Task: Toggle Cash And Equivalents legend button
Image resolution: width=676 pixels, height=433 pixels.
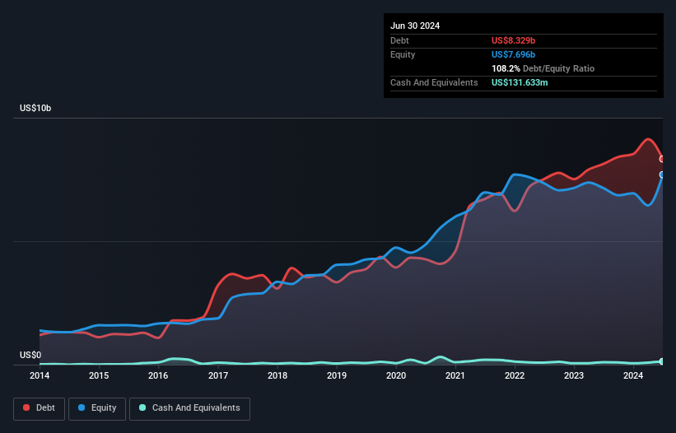Action: tap(189, 408)
